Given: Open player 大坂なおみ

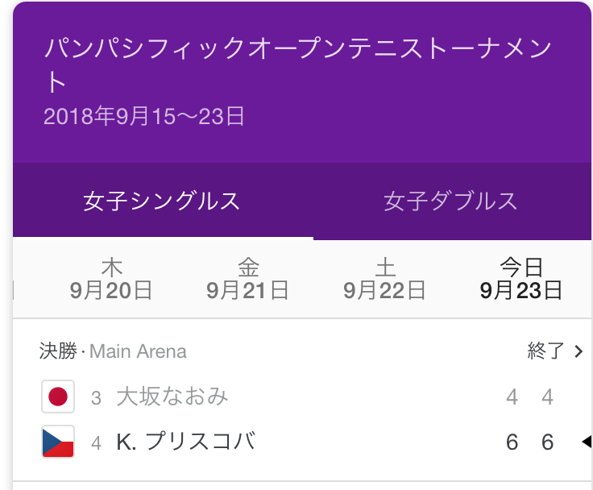Looking at the screenshot, I should click(x=172, y=397).
